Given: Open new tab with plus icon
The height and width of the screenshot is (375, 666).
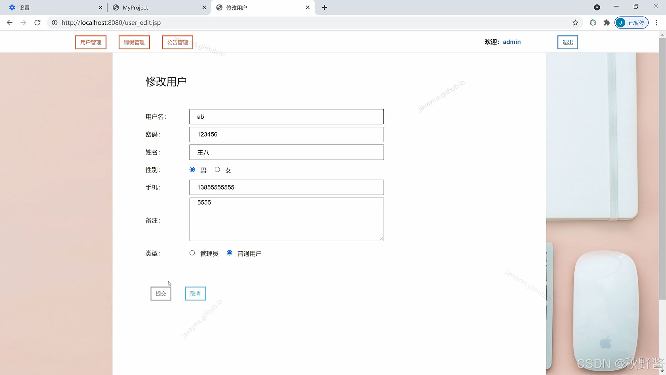Looking at the screenshot, I should coord(324,7).
